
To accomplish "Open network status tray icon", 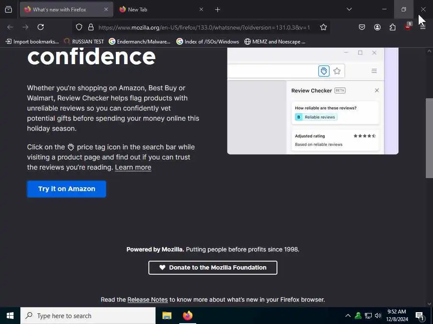I will point(368,316).
